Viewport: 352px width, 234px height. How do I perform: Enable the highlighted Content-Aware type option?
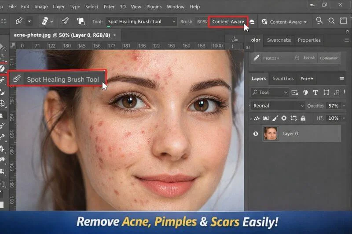click(x=228, y=22)
